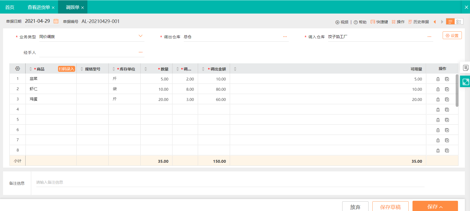
Task: Go to 首页 tab
Action: click(10, 7)
